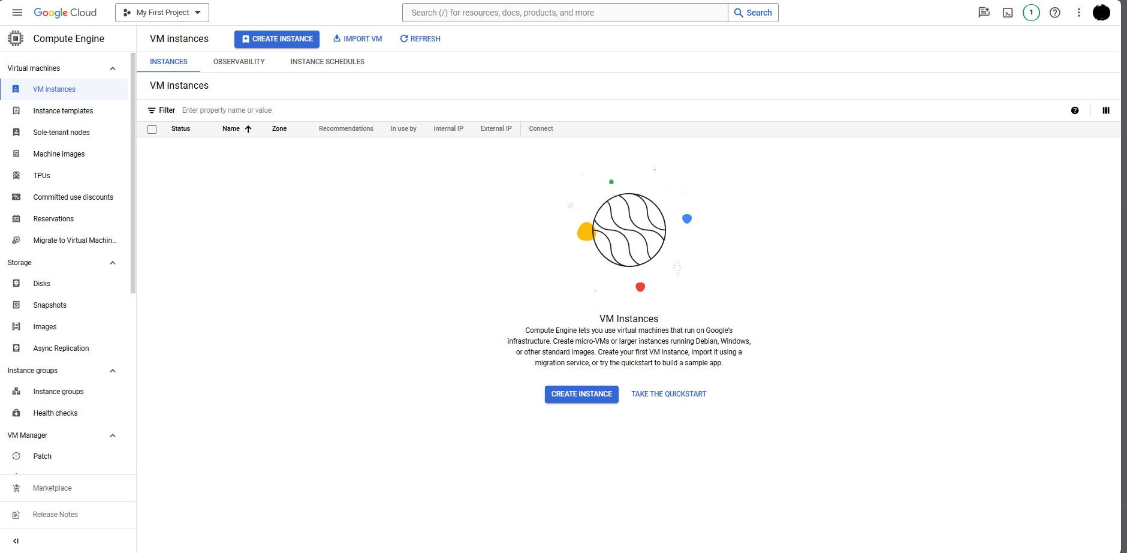Image resolution: width=1127 pixels, height=553 pixels.
Task: Click the Zone column header
Action: click(279, 129)
